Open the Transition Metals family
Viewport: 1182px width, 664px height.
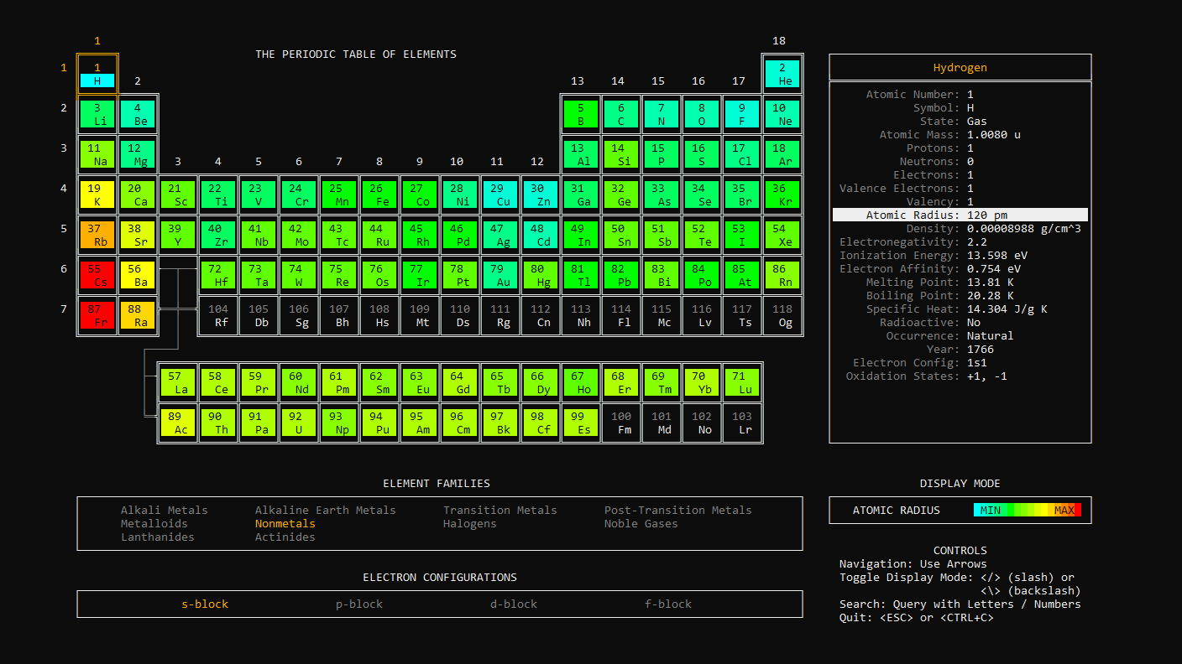[499, 510]
